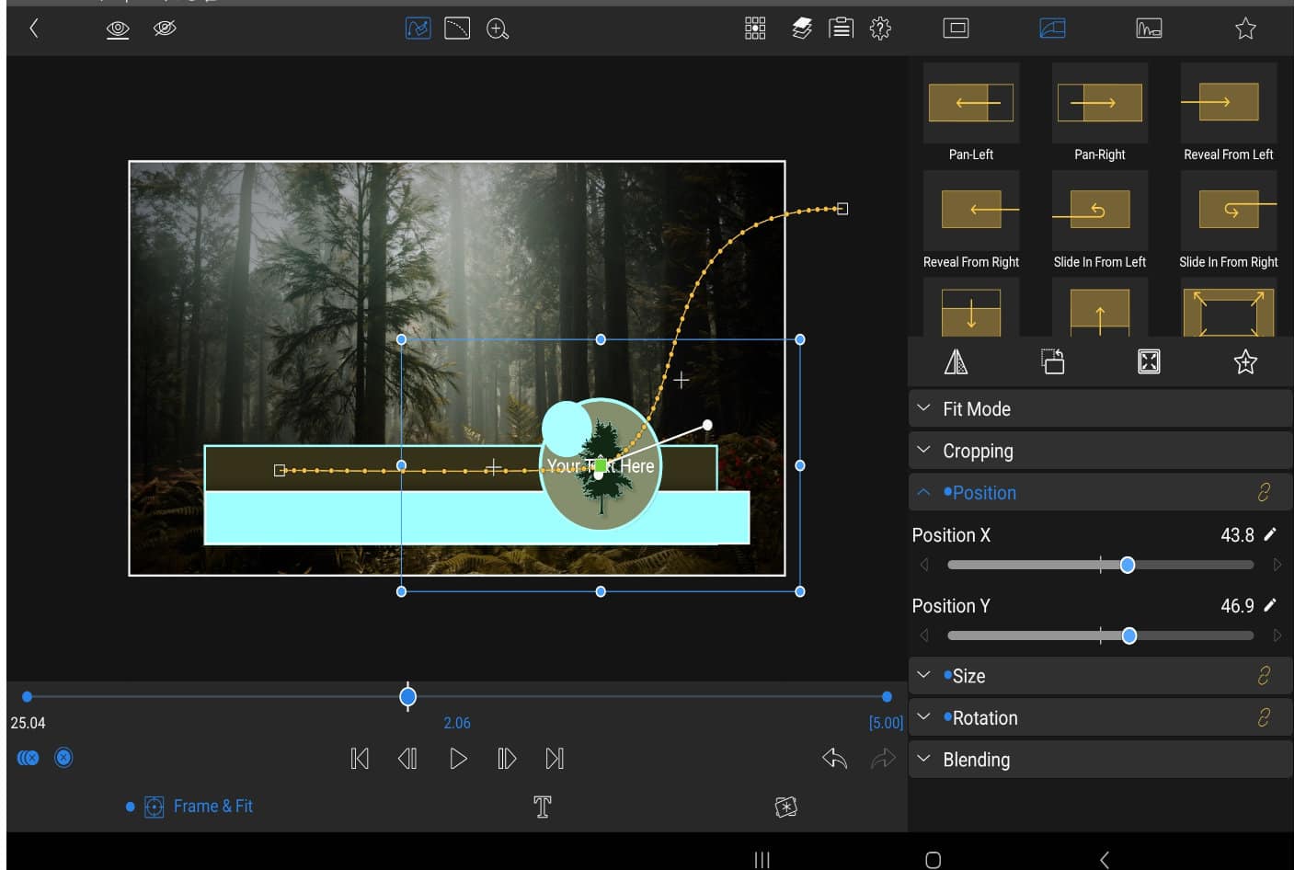
Task: Click the fit-to-frame expand icon
Action: (x=1149, y=362)
